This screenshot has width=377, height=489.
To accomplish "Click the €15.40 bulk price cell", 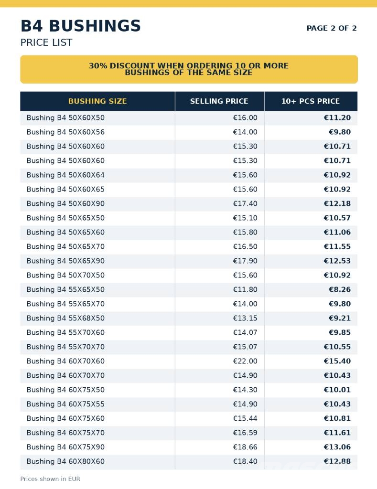I will point(337,361).
